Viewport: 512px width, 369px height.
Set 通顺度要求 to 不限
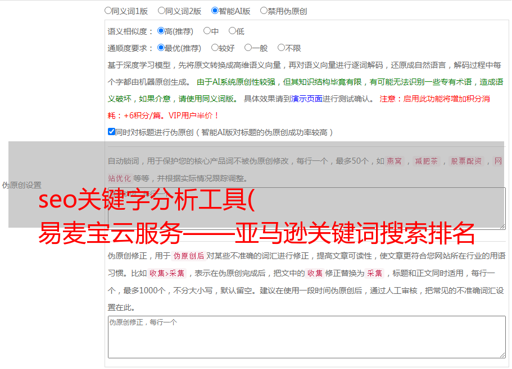(281, 48)
